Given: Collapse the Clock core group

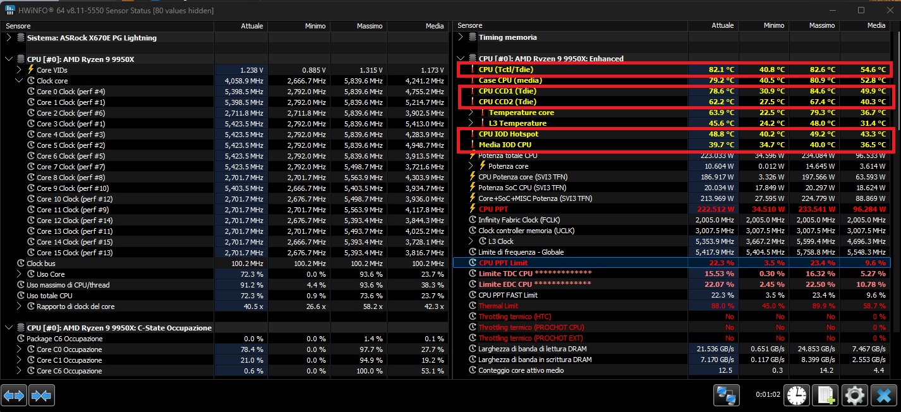Looking at the screenshot, I should click(x=19, y=81).
